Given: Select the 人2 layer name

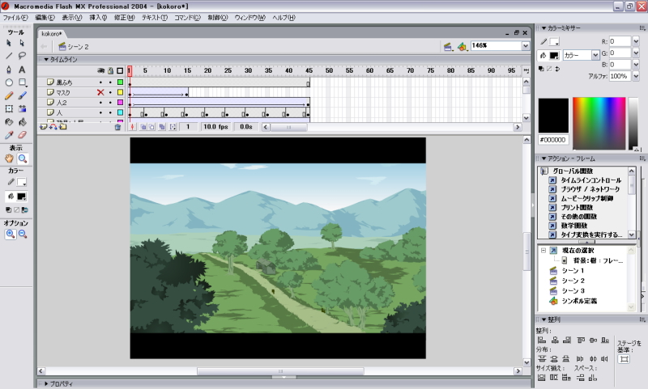Looking at the screenshot, I should tap(62, 103).
